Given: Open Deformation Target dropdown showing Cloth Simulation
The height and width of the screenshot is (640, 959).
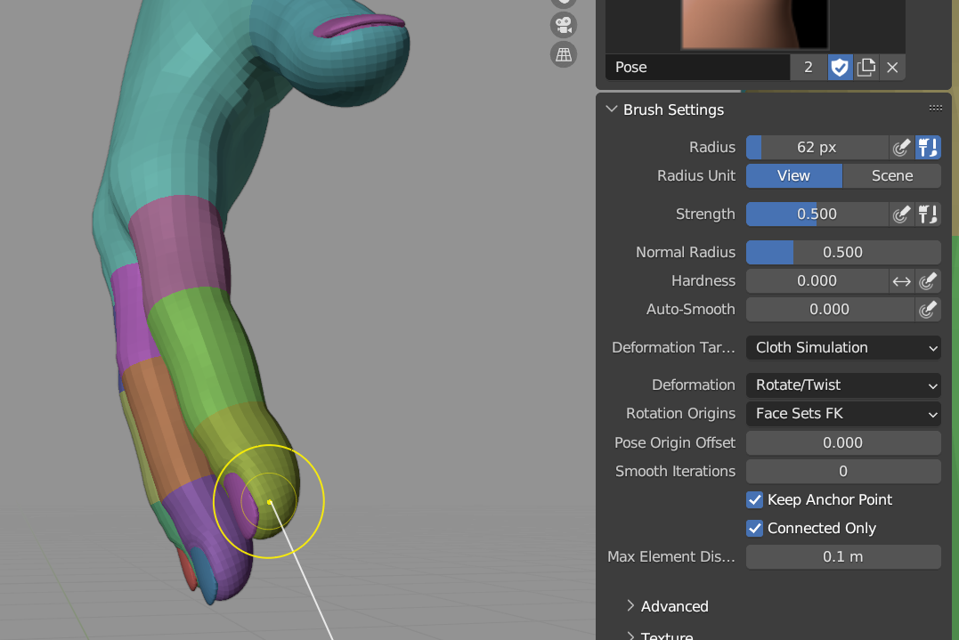Looking at the screenshot, I should 843,348.
